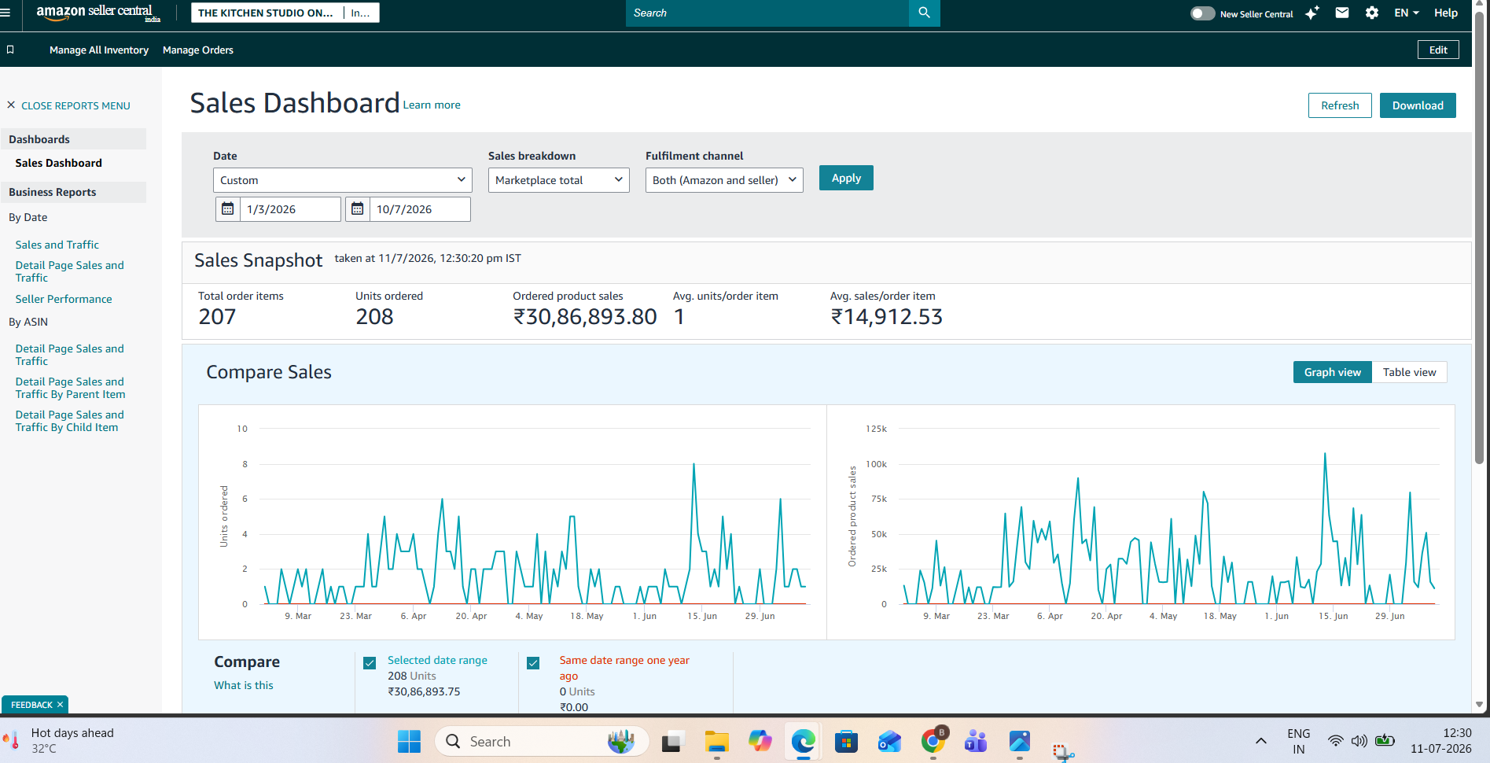Image resolution: width=1490 pixels, height=763 pixels.
Task: Open the Sales and Traffic report
Action: (57, 245)
